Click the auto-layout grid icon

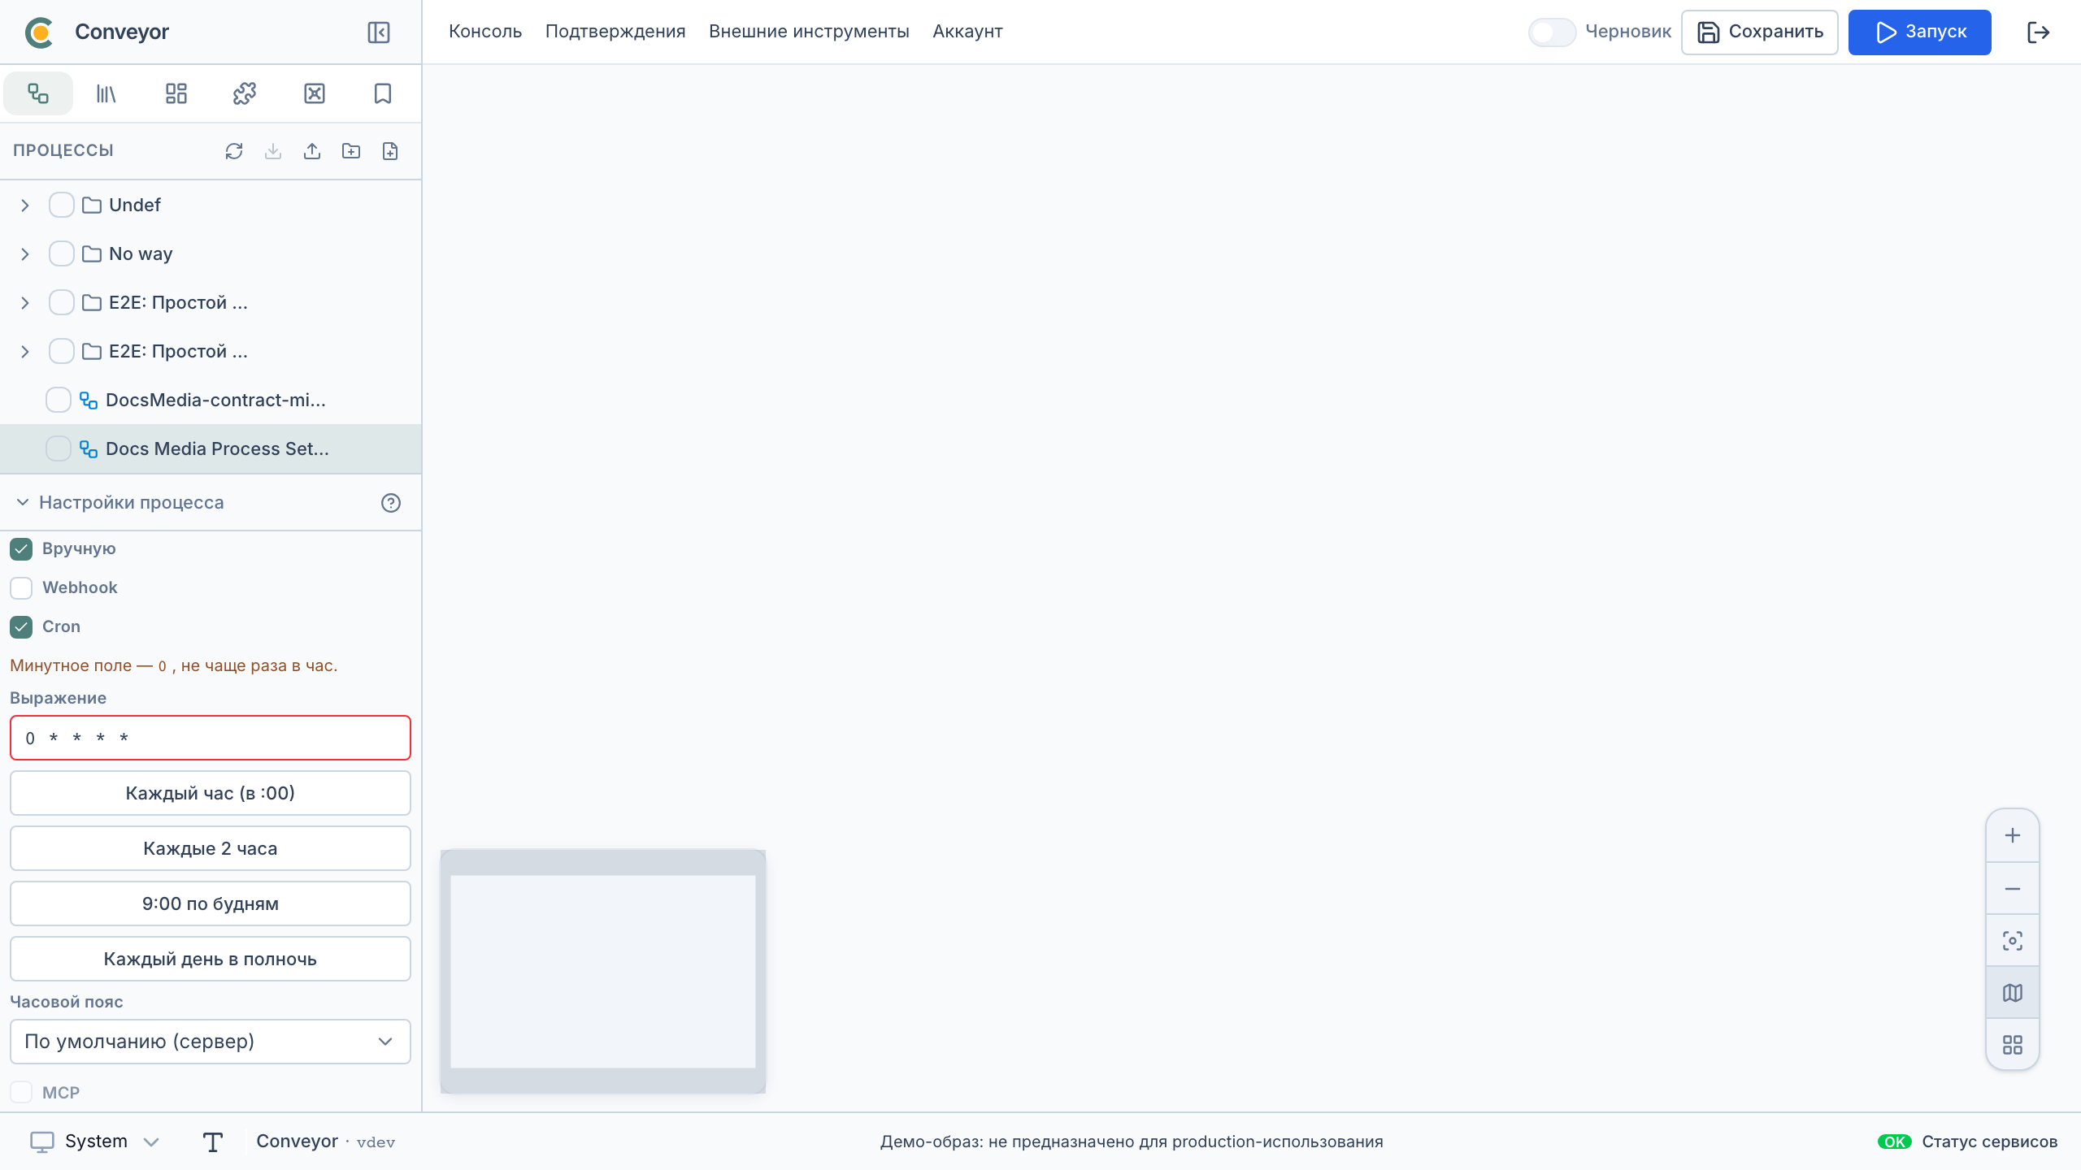pos(2013,1045)
